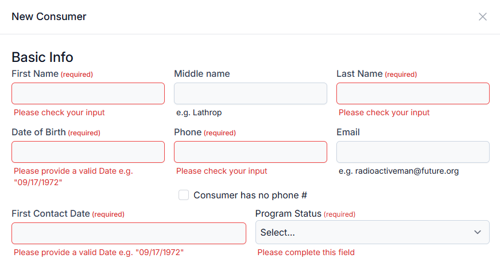Click the Email label text
The image size is (500, 270).
coord(348,132)
